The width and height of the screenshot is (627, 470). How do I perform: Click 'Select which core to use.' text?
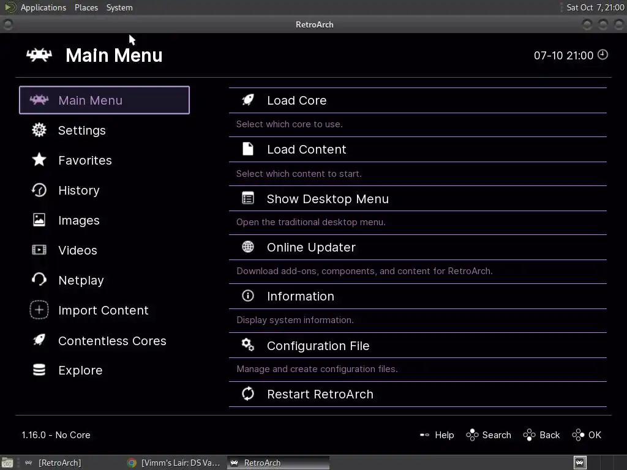(x=289, y=124)
